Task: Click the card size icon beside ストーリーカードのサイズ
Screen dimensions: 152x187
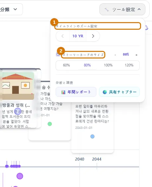Action: [x=58, y=55]
